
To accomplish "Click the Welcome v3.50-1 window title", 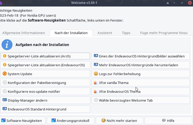I will coord(84,3).
